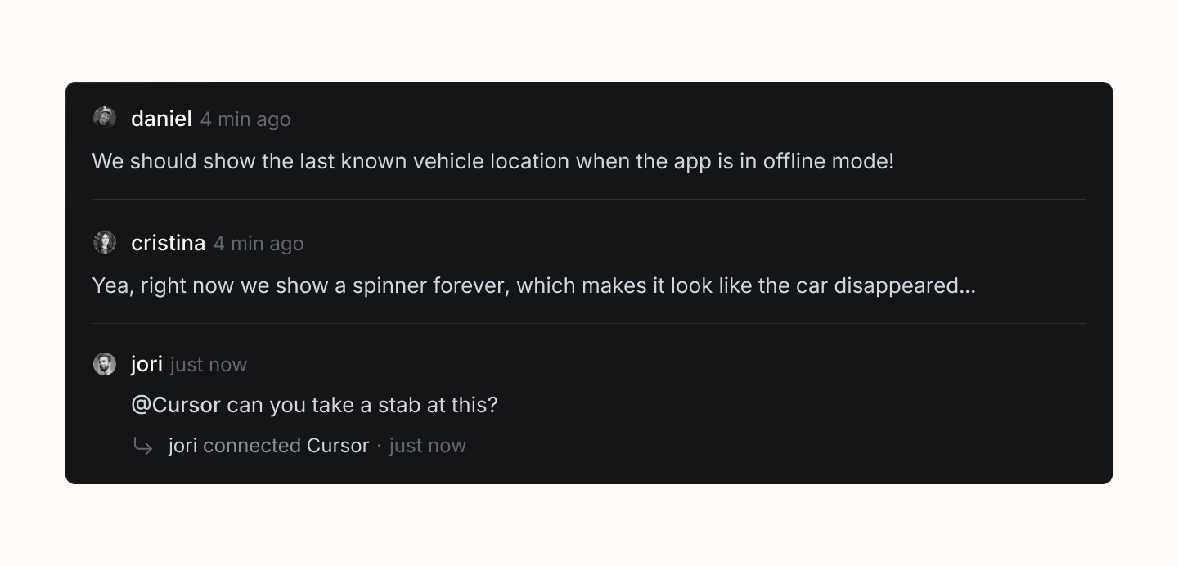Click jori's profile avatar
The height and width of the screenshot is (566, 1178).
coord(105,364)
